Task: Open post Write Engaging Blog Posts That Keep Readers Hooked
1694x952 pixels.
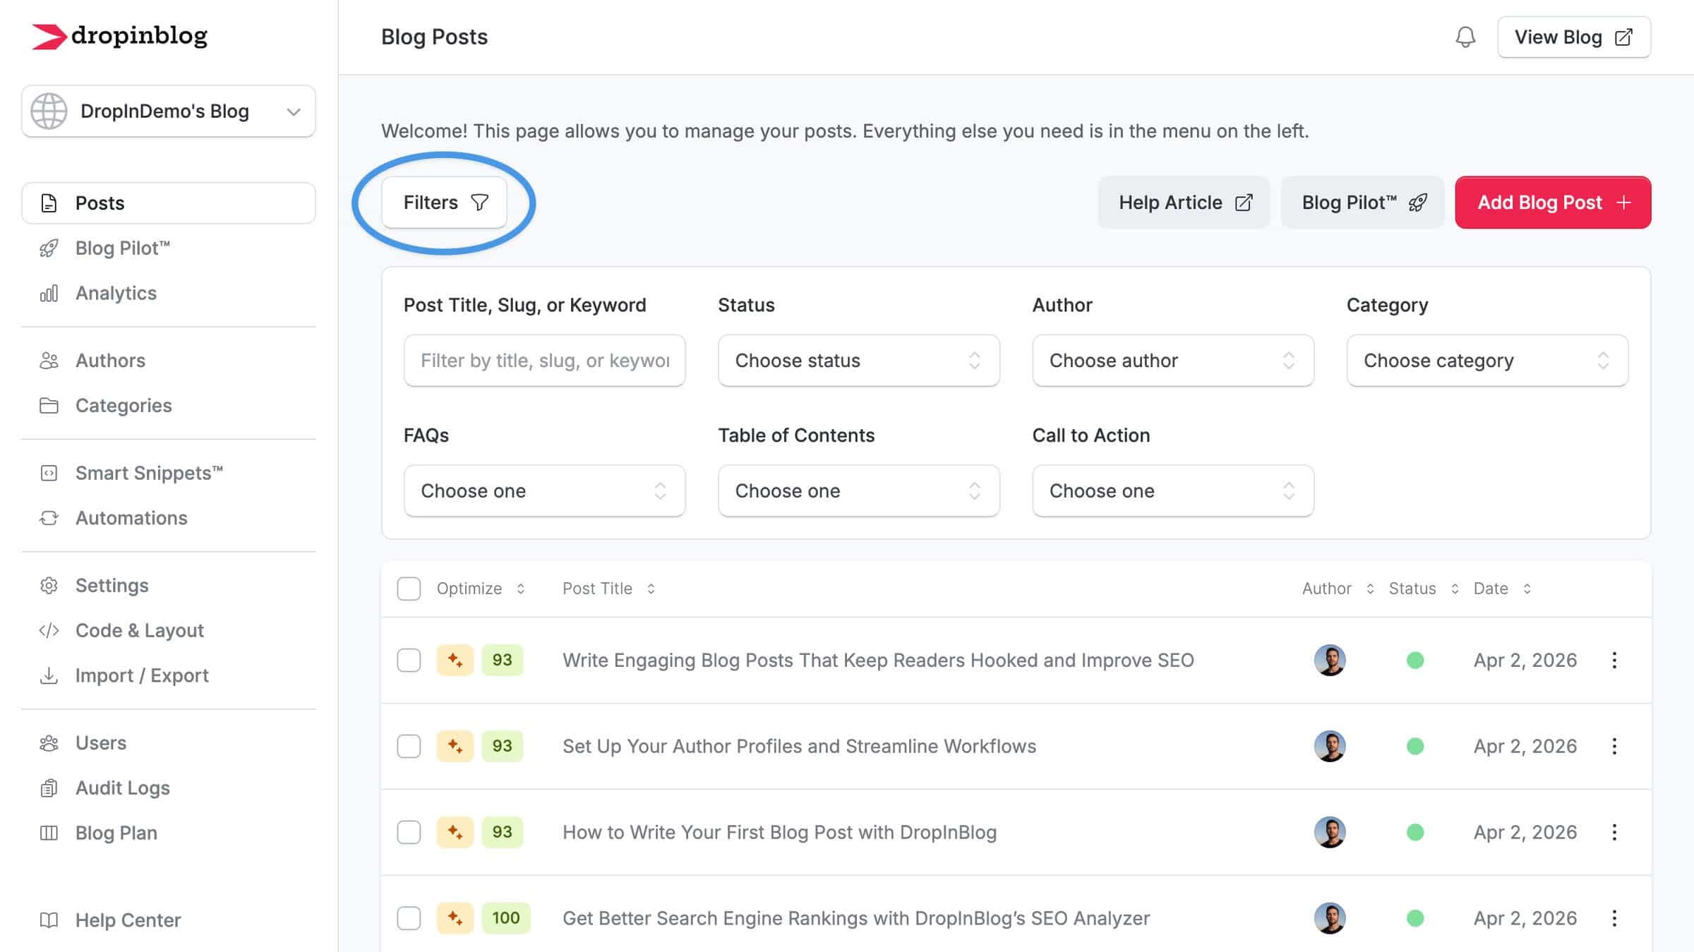Action: click(878, 661)
